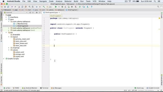Click the Stop square icon
163x92 pixels.
point(72,7)
